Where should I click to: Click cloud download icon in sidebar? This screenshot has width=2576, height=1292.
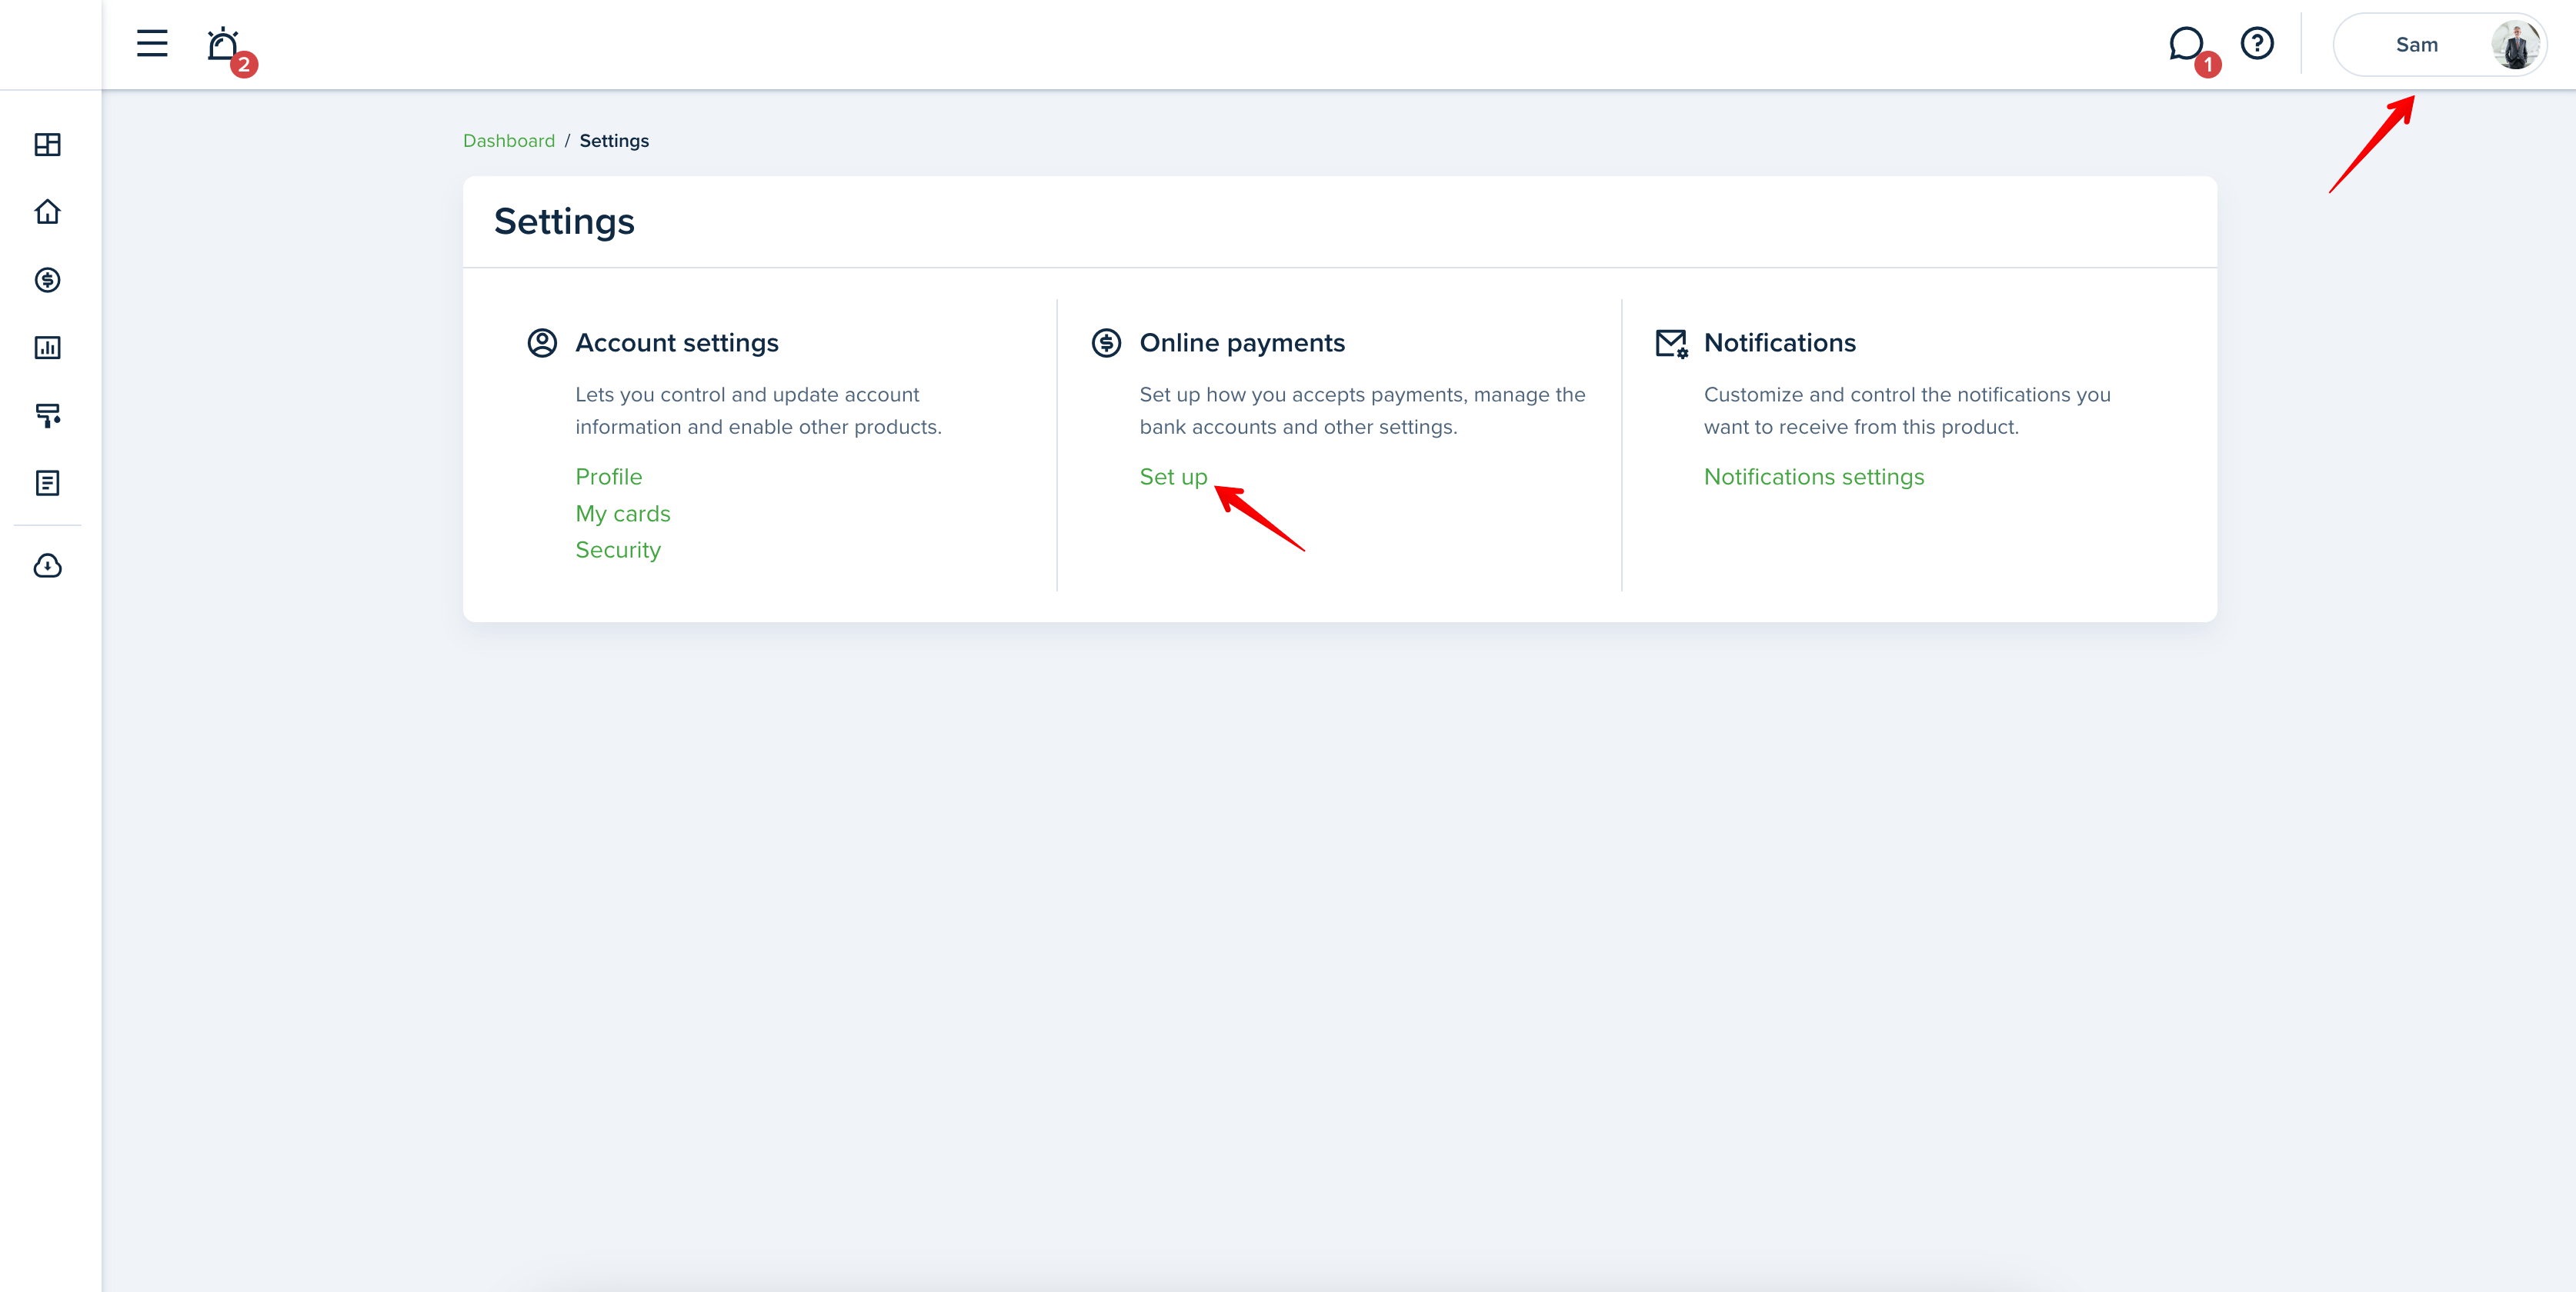(x=48, y=567)
